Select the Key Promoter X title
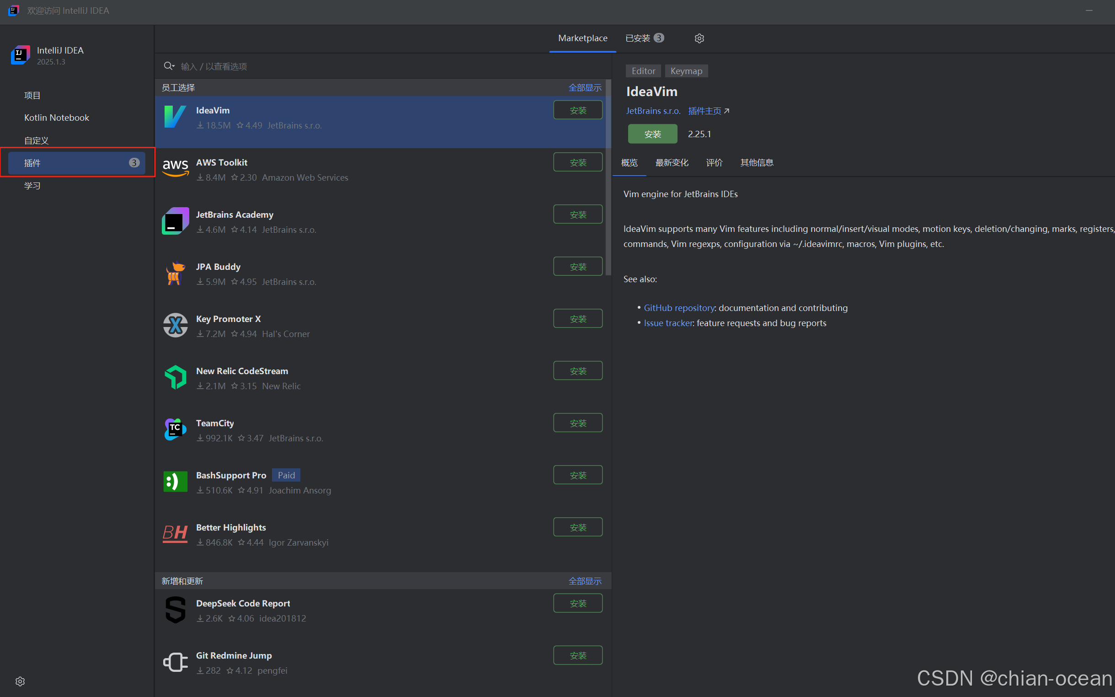 coord(229,319)
